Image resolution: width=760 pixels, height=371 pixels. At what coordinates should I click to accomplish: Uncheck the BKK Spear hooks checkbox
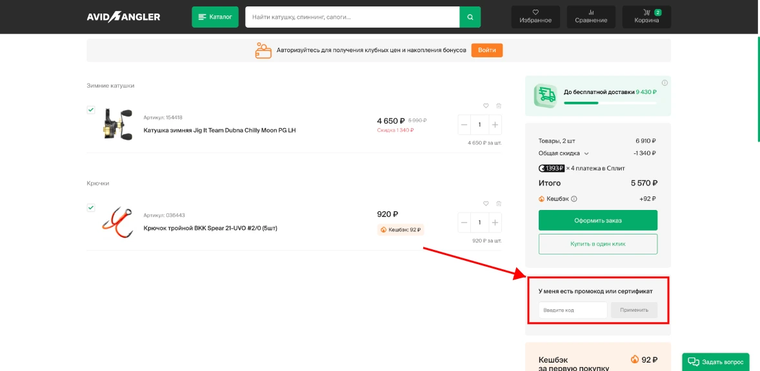pyautogui.click(x=91, y=207)
